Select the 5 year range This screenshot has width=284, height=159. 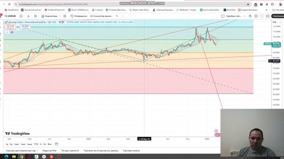(x=45, y=144)
